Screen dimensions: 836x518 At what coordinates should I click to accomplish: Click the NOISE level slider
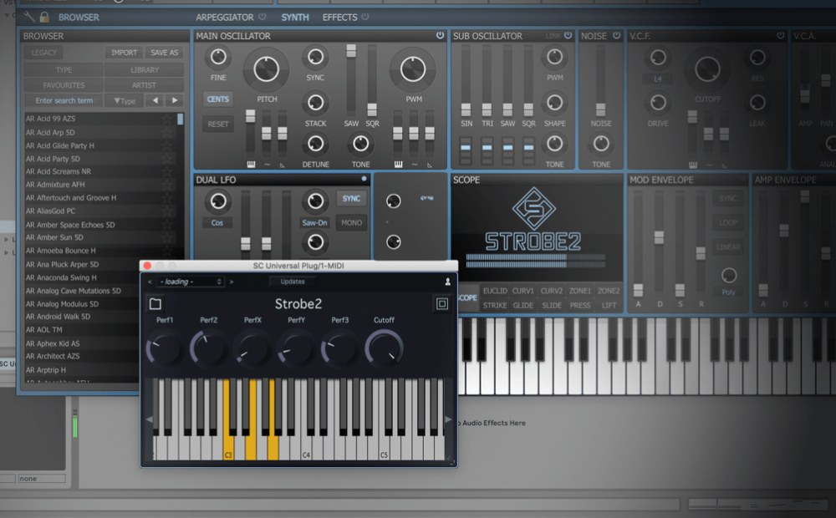point(600,80)
